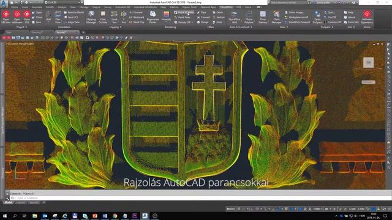392x220 pixels.
Task: Switch to the Insert ribbon tab
Action: (25, 7)
